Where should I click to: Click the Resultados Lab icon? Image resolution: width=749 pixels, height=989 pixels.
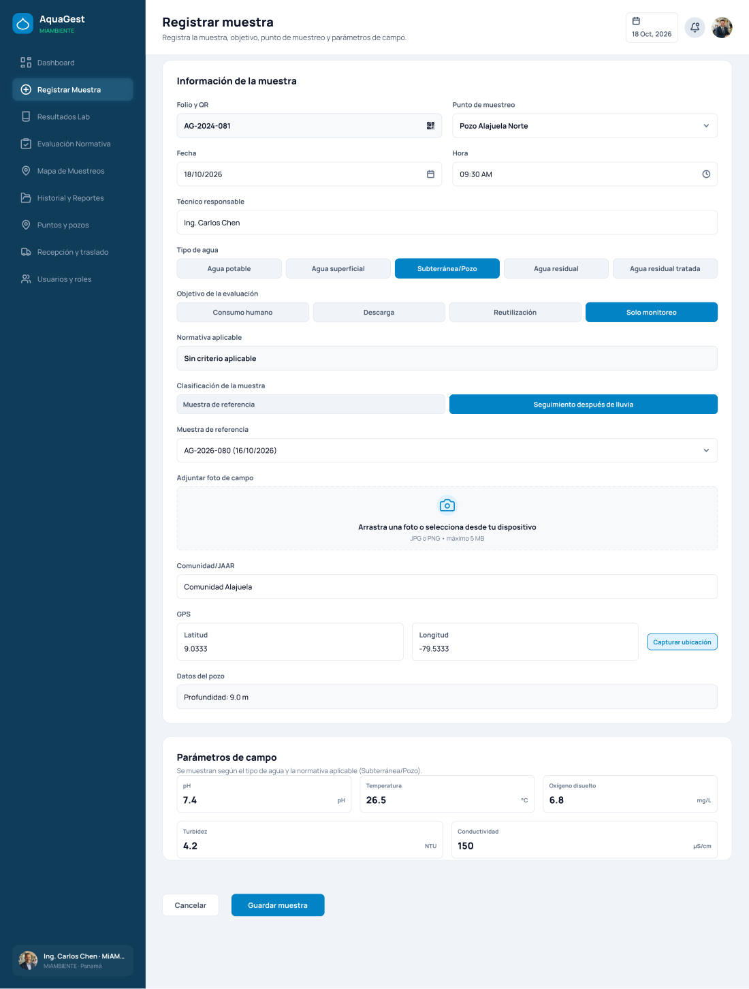(26, 116)
